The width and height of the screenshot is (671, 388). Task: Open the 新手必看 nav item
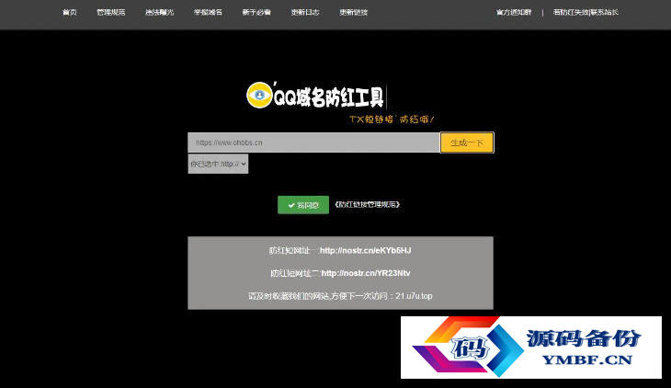256,13
